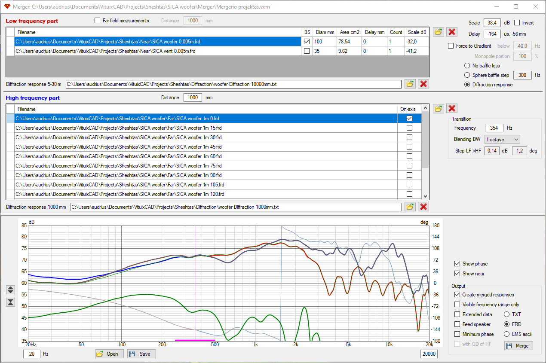546x363 pixels.
Task: Click VituixCAD app icon in title bar
Action: click(x=7, y=7)
